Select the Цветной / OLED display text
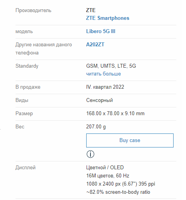The width and height of the screenshot is (186, 200). [105, 167]
